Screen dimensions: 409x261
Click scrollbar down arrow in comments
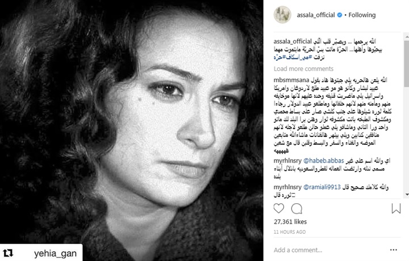[407, 194]
